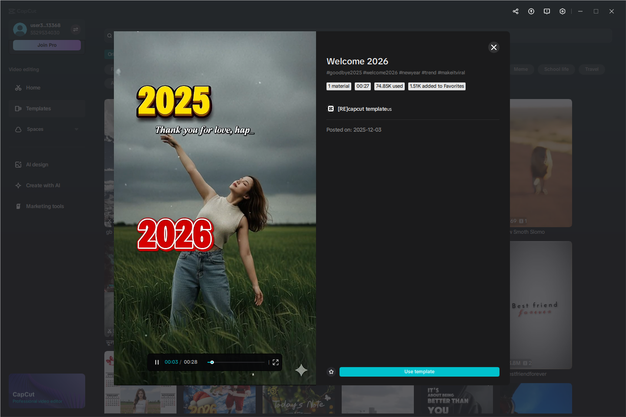Viewport: 626px width, 417px height.
Task: Click the upload arrow icon in title bar
Action: pos(531,11)
